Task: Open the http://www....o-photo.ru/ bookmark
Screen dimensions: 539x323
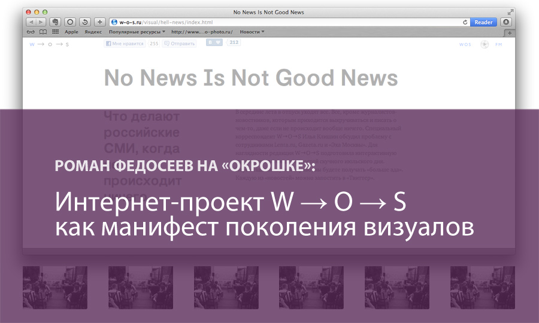Action: point(202,32)
